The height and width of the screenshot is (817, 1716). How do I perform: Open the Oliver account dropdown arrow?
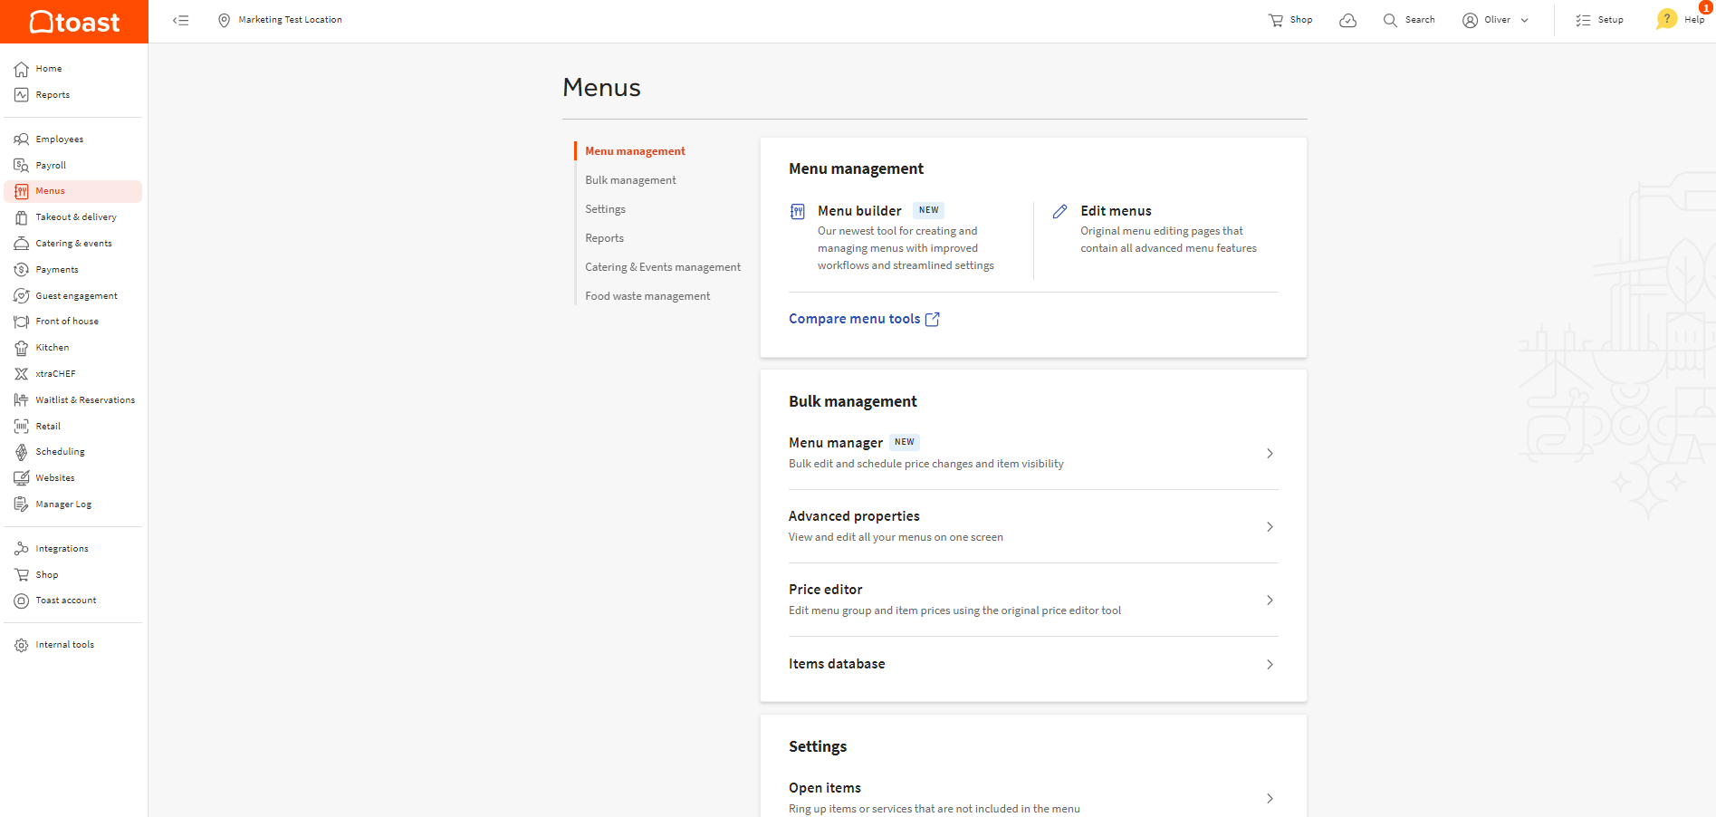pyautogui.click(x=1524, y=20)
